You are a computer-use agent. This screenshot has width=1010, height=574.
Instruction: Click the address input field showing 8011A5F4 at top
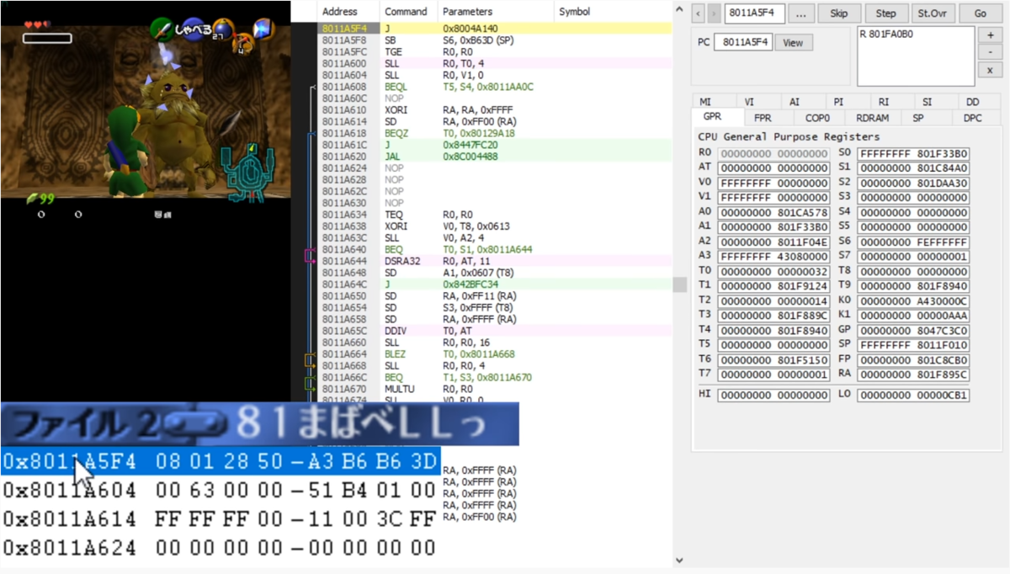[755, 13]
